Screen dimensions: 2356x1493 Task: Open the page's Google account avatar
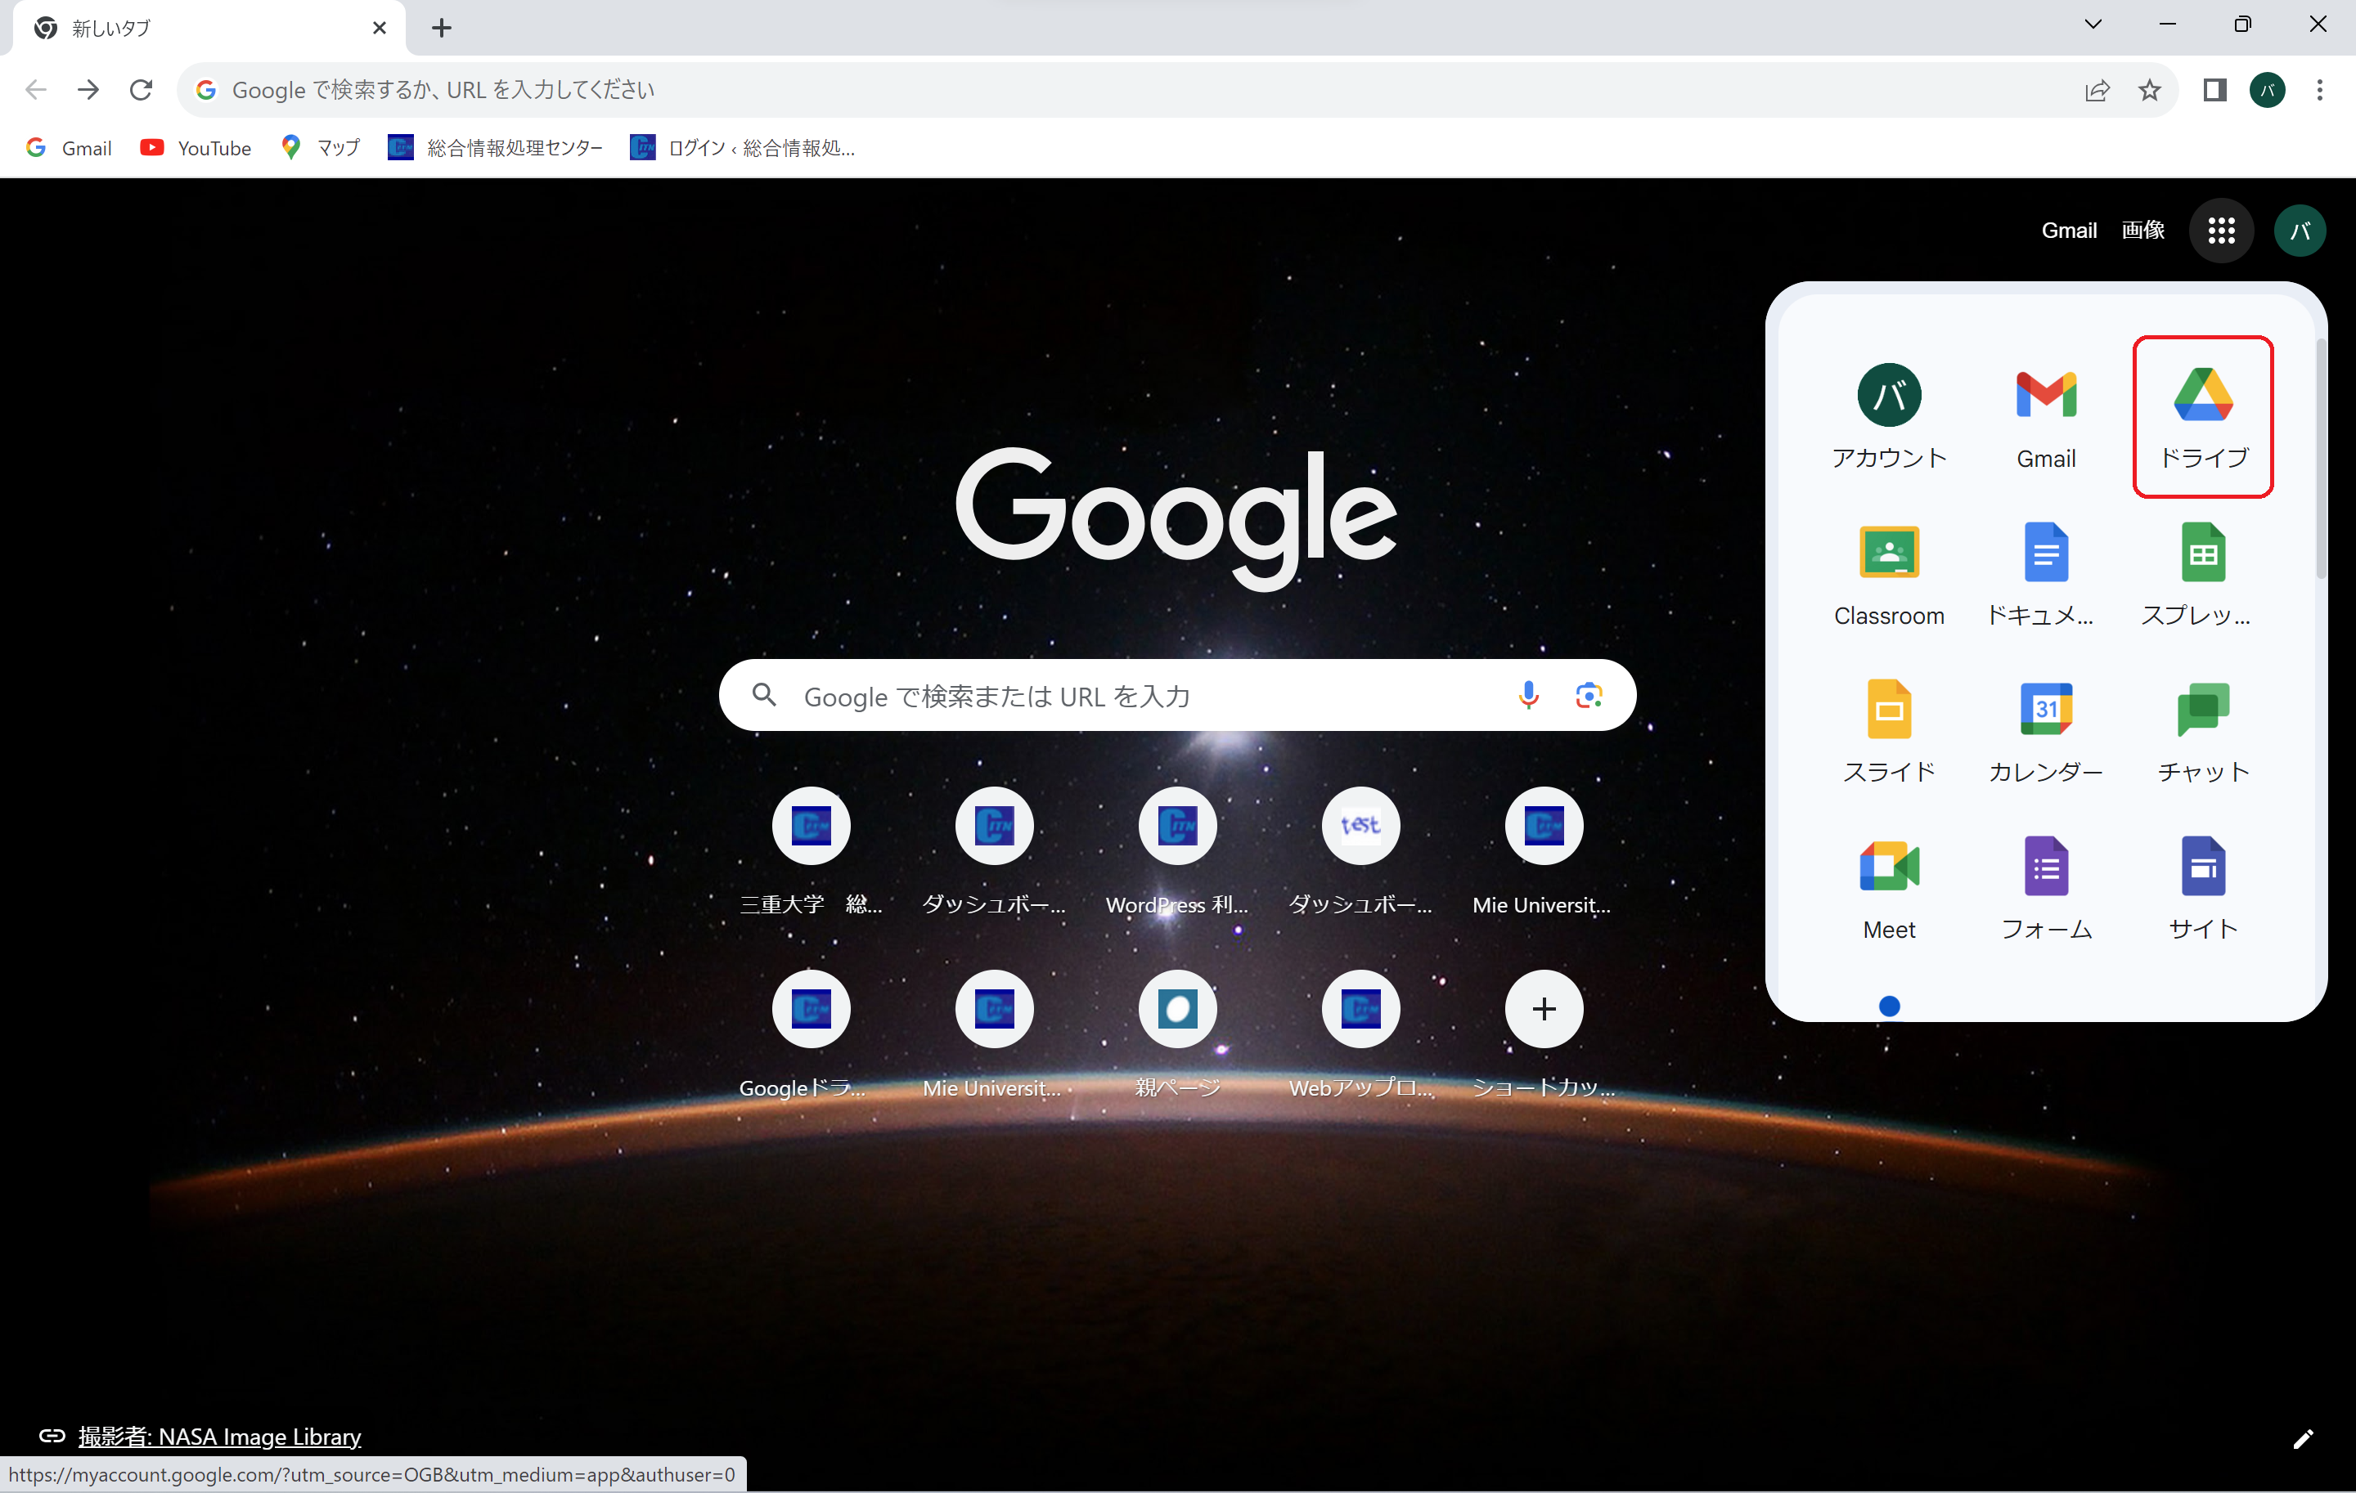[x=2300, y=231]
